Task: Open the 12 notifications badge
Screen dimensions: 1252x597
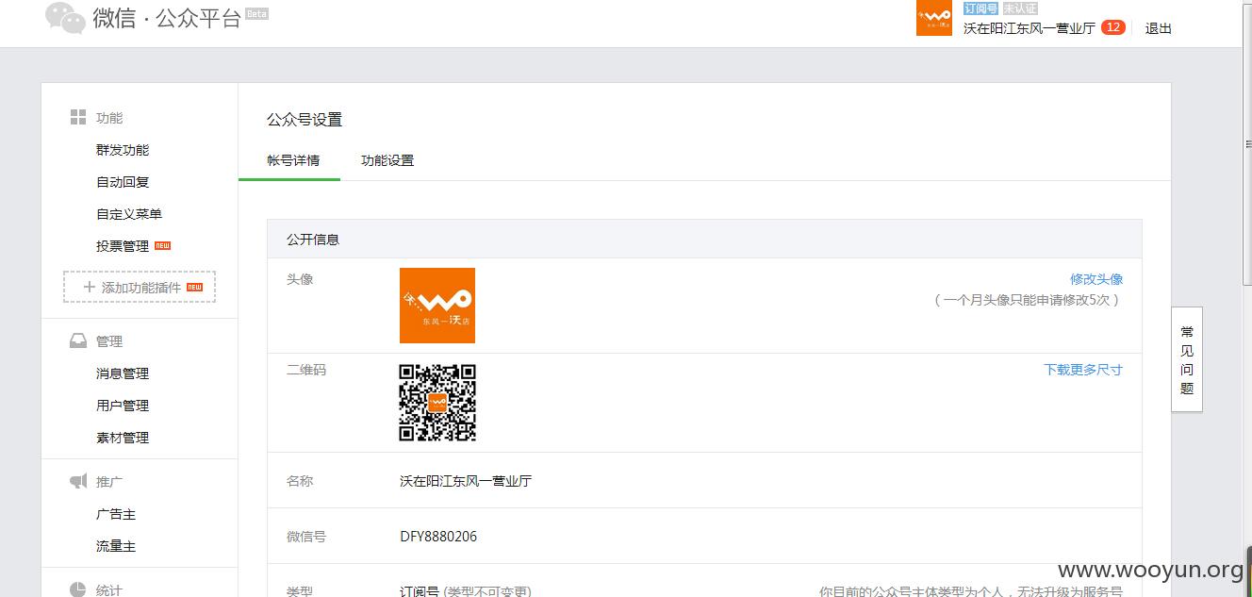Action: coord(1112,27)
